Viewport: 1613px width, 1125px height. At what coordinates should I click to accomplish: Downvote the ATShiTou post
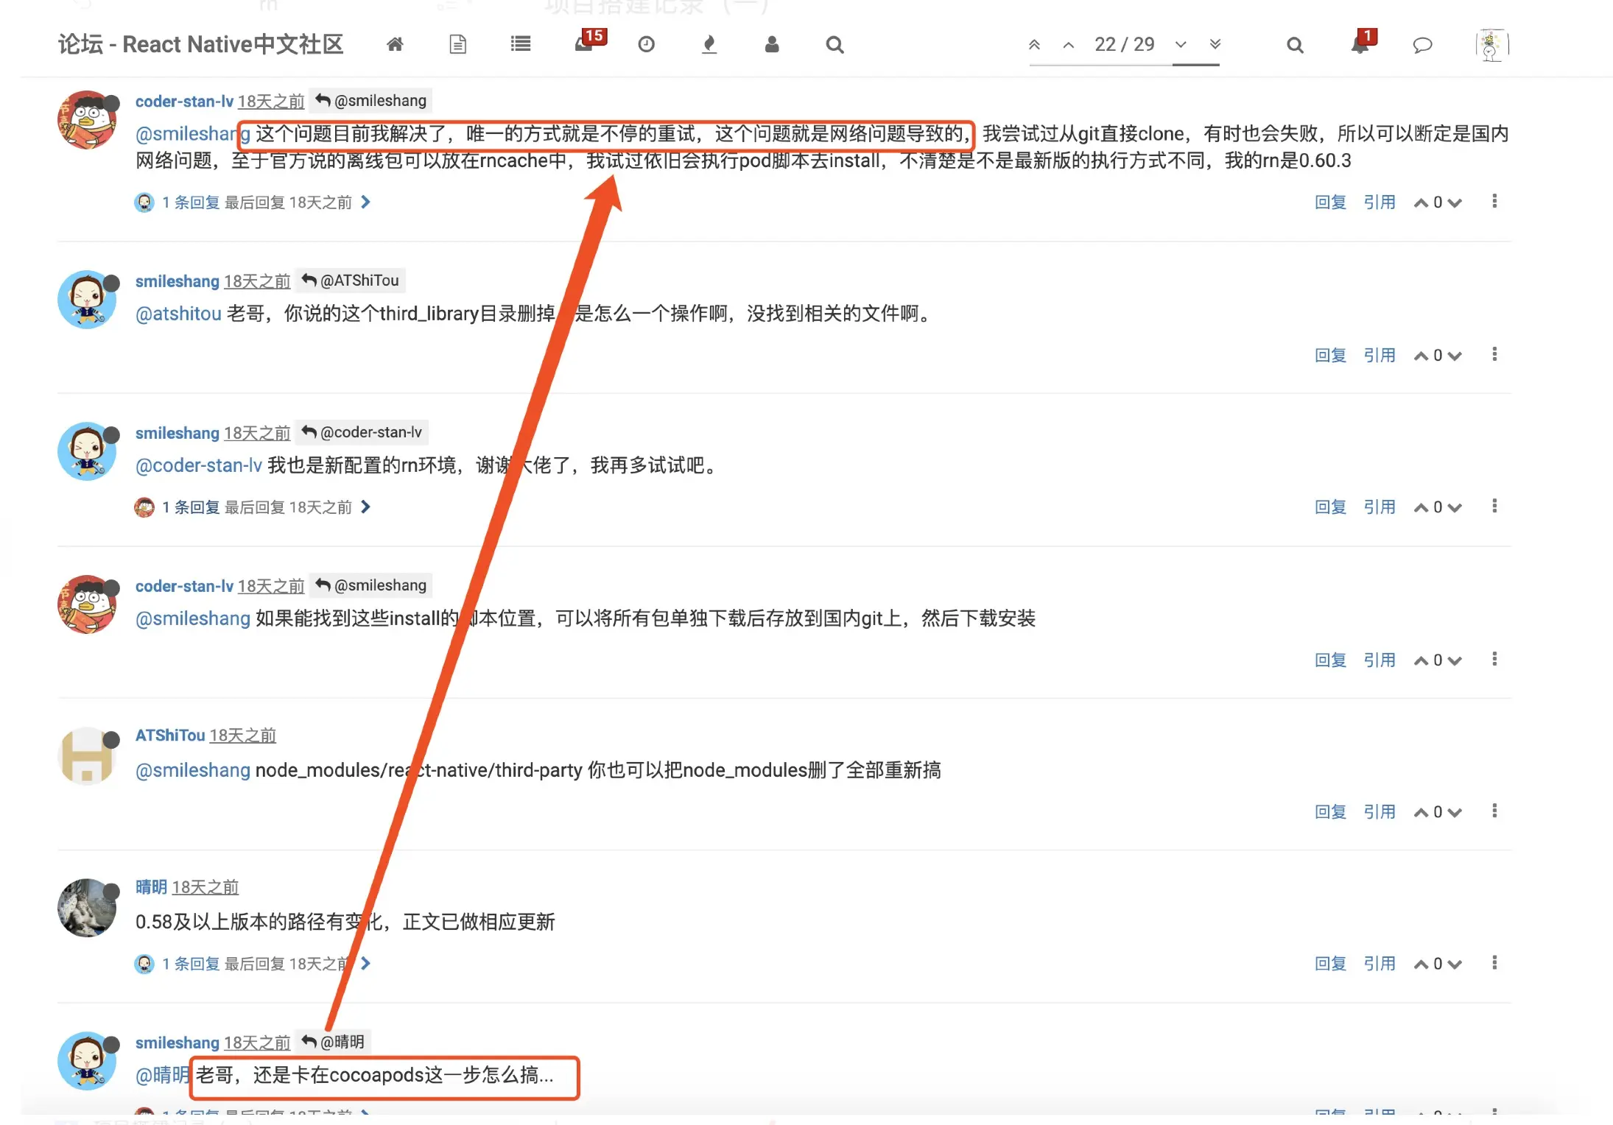point(1455,813)
